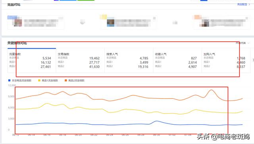
Task: Click value 27,461 under 流量指数
Action: pyautogui.click(x=46, y=67)
